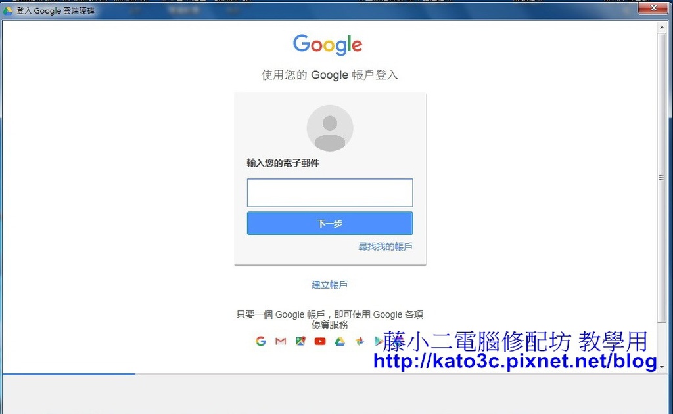Click the Google logo
Image resolution: width=673 pixels, height=414 pixels.
328,45
